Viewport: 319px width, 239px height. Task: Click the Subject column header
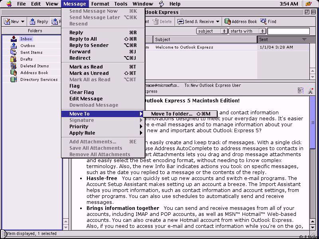205,39
